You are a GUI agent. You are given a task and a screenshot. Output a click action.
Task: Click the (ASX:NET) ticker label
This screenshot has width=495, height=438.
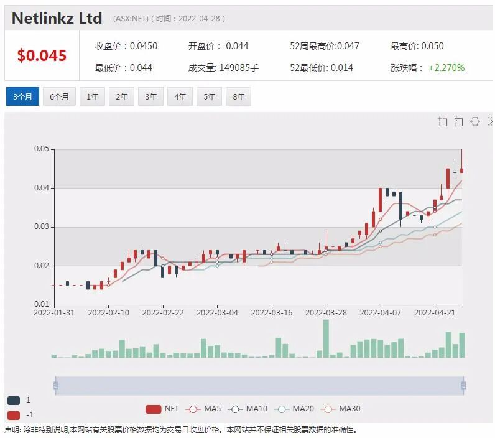point(131,19)
